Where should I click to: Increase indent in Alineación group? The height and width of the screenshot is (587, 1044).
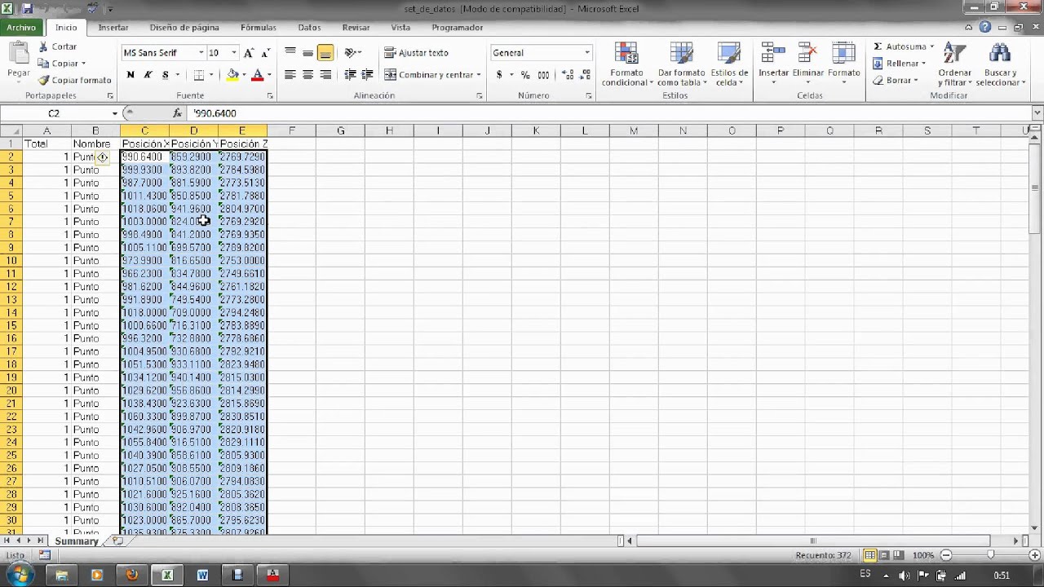[x=367, y=75]
